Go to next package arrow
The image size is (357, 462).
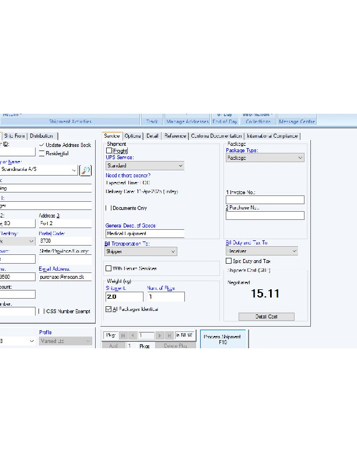pos(160,335)
